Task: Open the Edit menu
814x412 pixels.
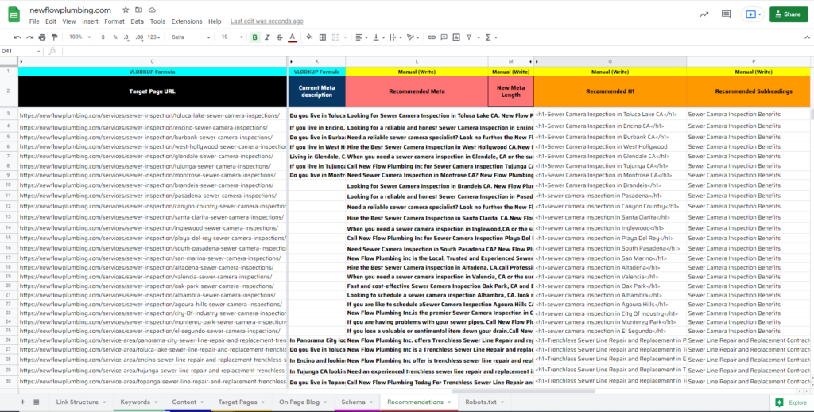Action: (51, 21)
